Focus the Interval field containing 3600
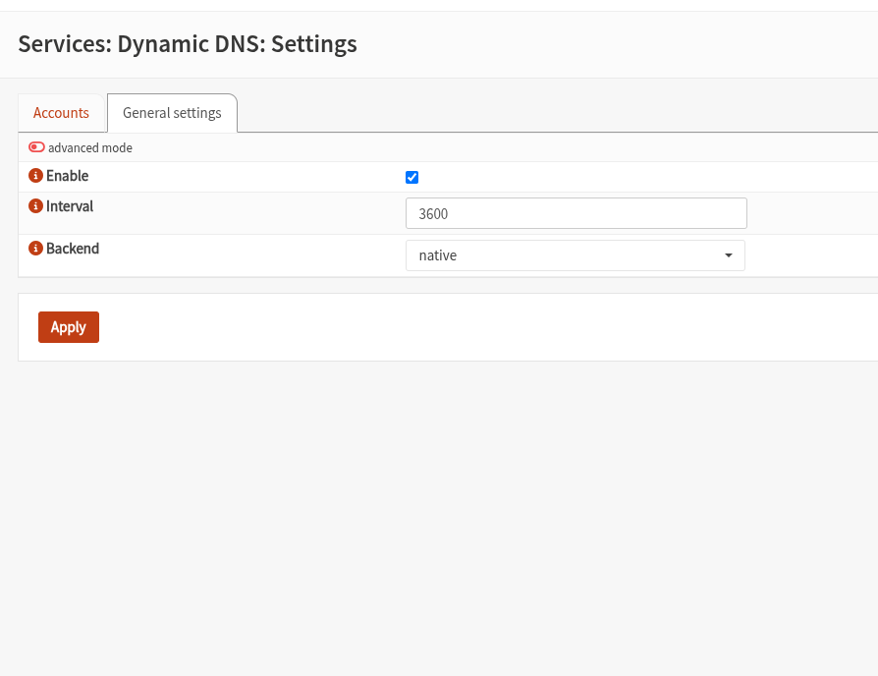 coord(576,213)
